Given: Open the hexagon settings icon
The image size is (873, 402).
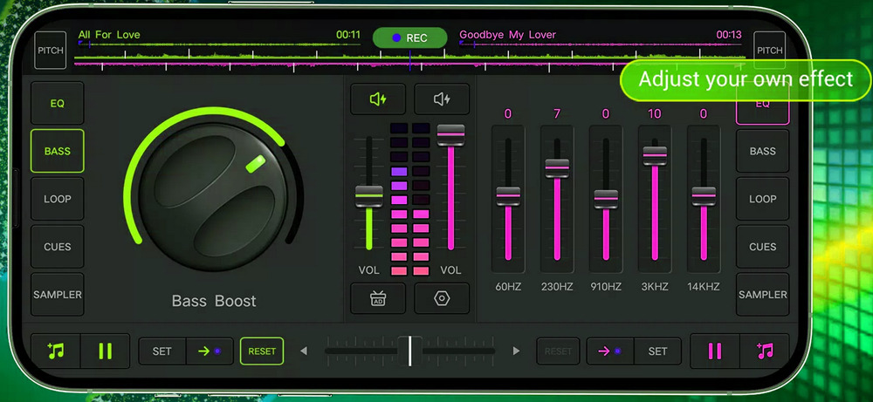Looking at the screenshot, I should (x=442, y=298).
